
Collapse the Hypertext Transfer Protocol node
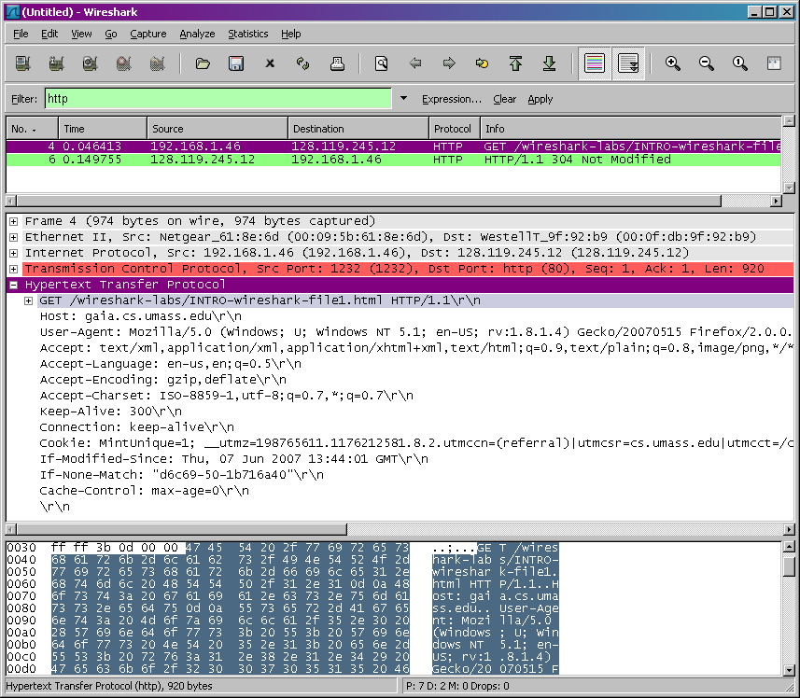[x=14, y=285]
